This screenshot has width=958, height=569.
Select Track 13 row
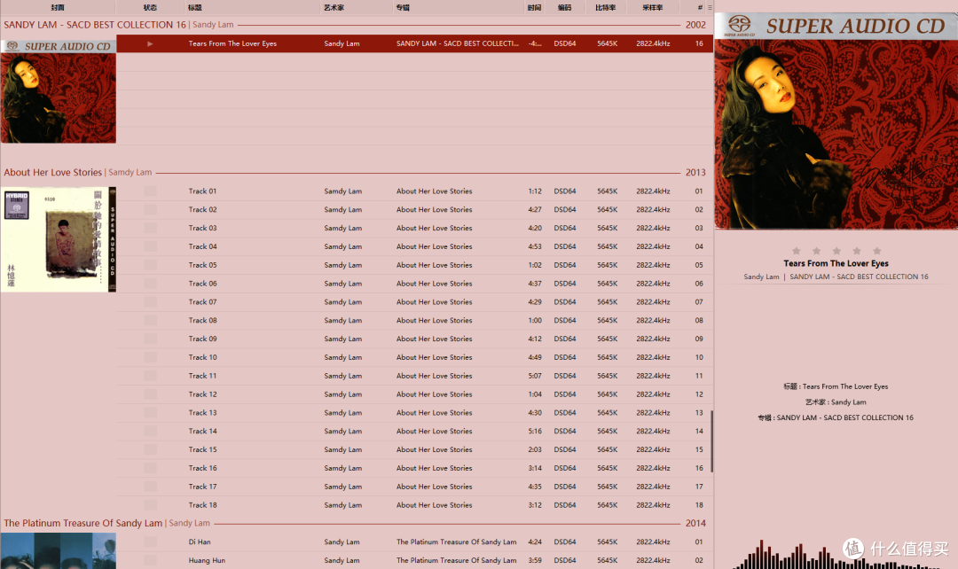click(414, 413)
